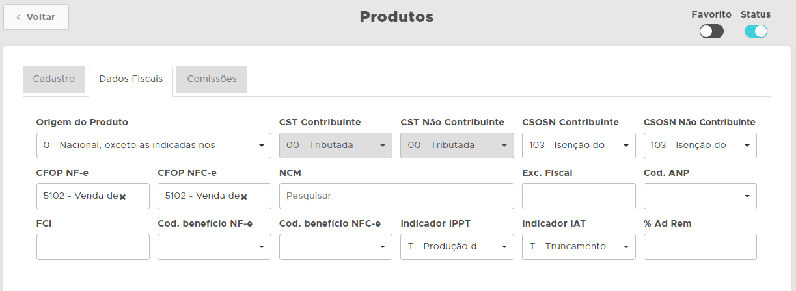This screenshot has height=291, width=796.
Task: Open Cod. benefício NFC-e dropdown
Action: click(335, 247)
